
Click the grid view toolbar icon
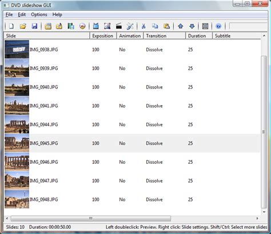205,26
